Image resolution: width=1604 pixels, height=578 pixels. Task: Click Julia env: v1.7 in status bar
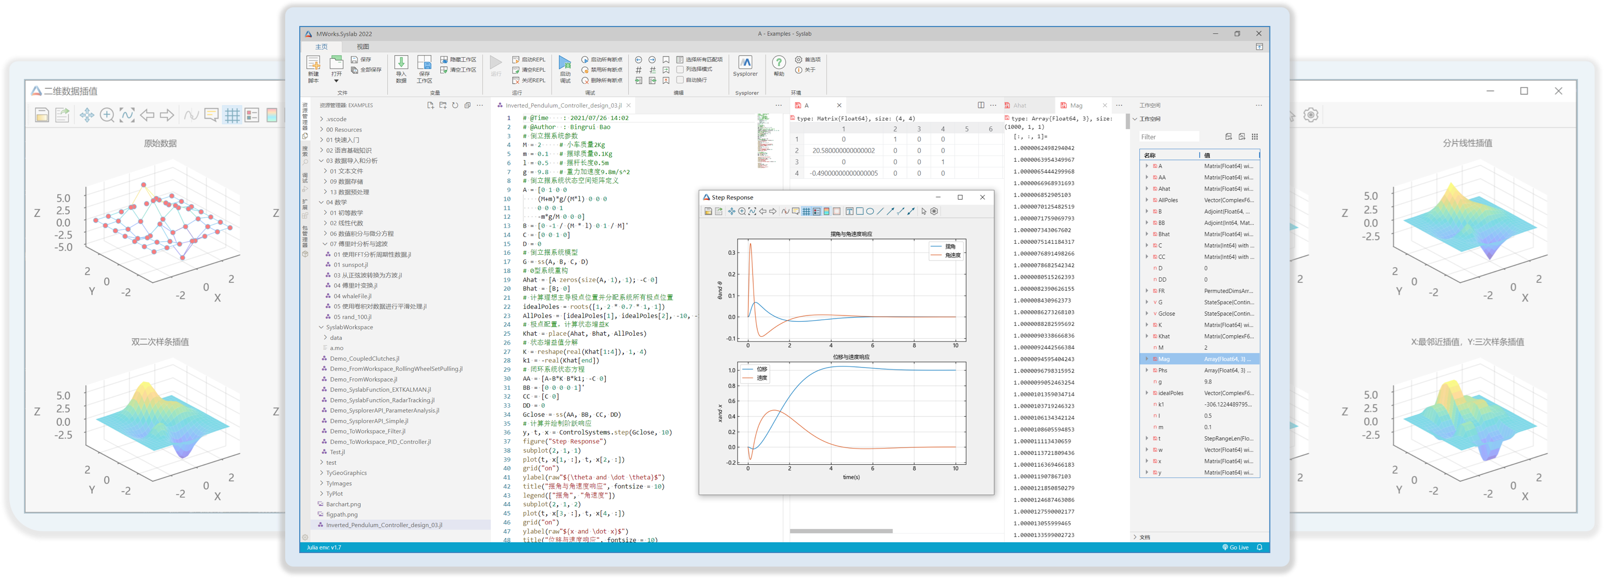tap(324, 547)
